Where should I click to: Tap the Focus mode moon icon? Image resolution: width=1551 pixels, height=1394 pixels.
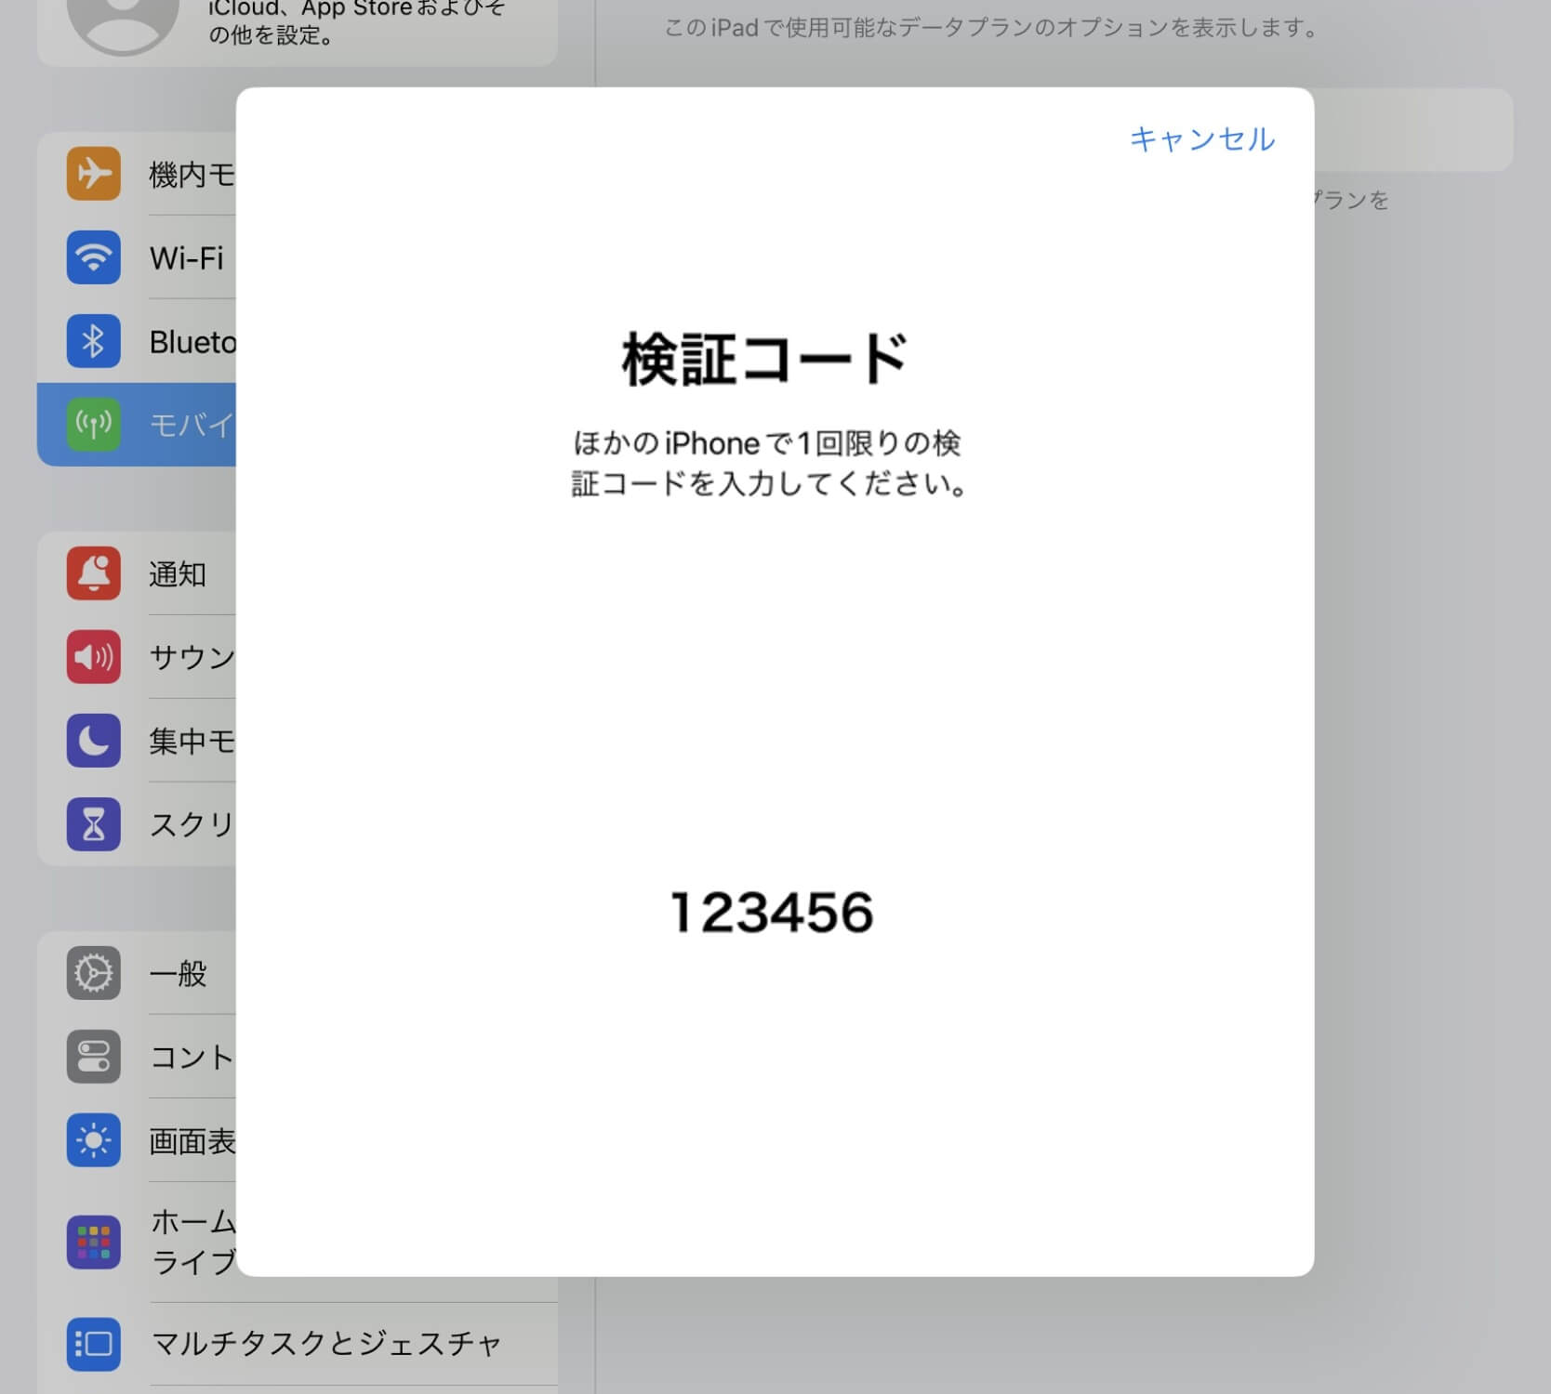pyautogui.click(x=93, y=741)
